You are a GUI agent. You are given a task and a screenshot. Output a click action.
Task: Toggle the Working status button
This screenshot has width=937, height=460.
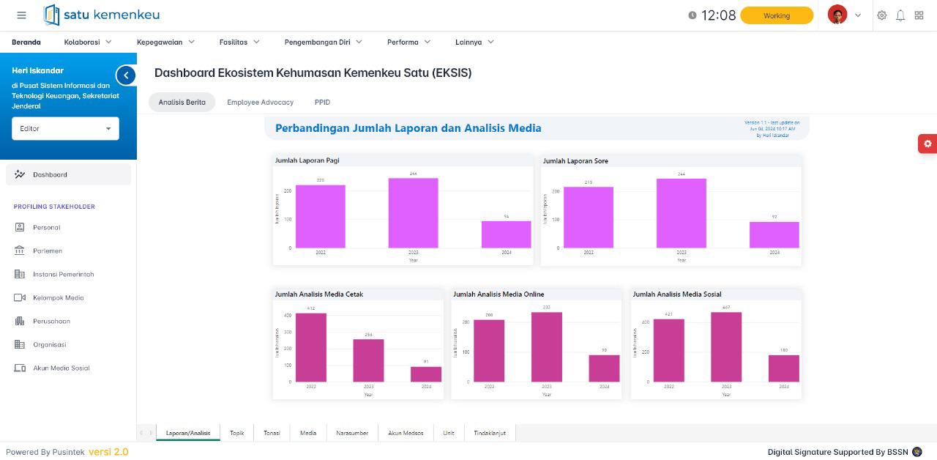tap(776, 15)
